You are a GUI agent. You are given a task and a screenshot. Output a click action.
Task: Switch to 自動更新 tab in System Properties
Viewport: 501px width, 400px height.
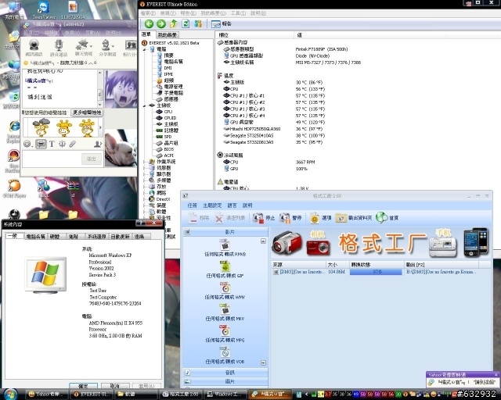coord(120,237)
